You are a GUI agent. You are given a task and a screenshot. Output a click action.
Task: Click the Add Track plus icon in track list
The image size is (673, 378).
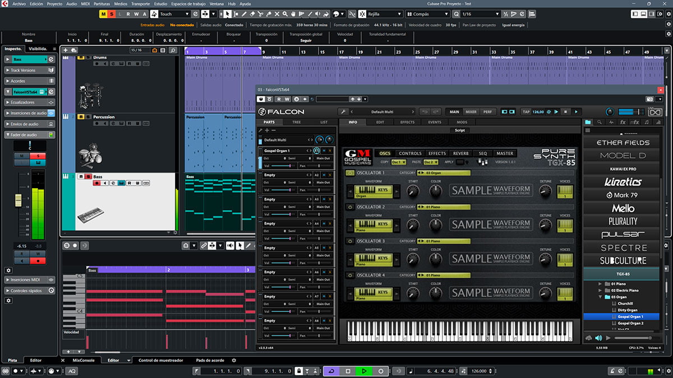click(66, 50)
